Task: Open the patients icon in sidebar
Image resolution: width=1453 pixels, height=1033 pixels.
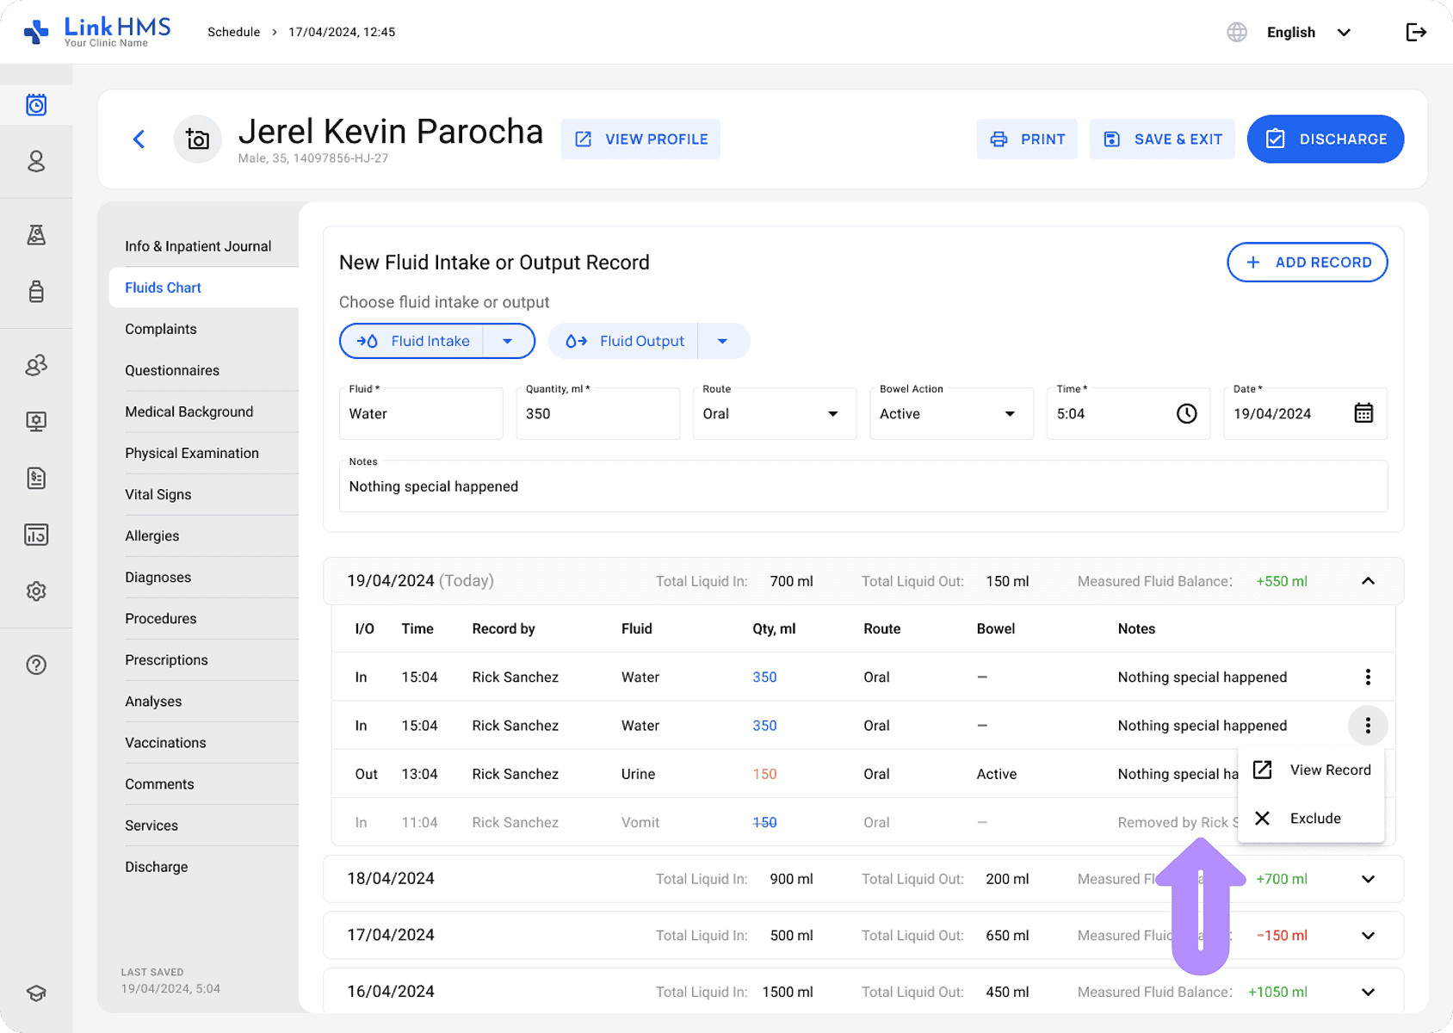Action: click(36, 162)
